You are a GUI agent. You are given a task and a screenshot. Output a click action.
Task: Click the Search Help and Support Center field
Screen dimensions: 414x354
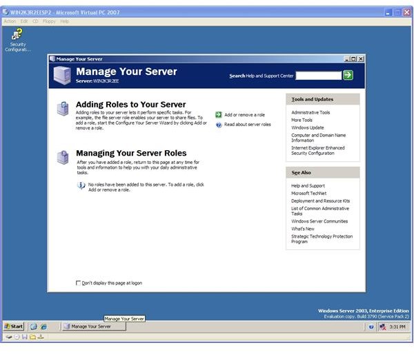(x=318, y=76)
